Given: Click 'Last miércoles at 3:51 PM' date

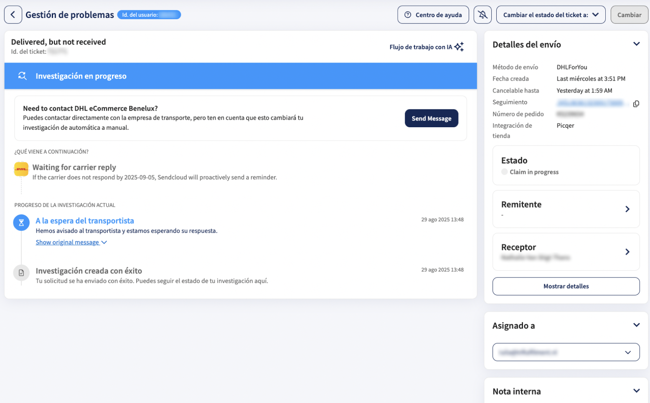Looking at the screenshot, I should point(591,79).
